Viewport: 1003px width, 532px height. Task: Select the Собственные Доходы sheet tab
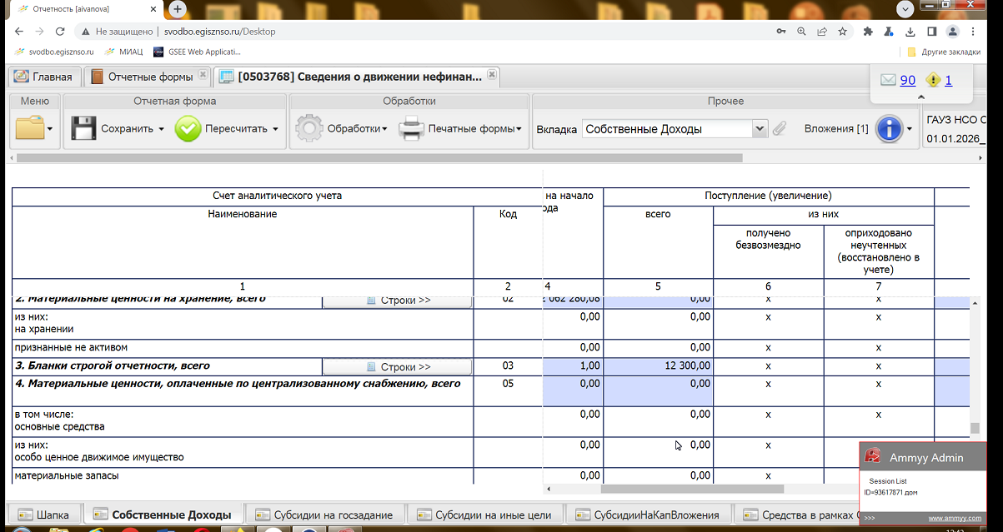(x=163, y=515)
